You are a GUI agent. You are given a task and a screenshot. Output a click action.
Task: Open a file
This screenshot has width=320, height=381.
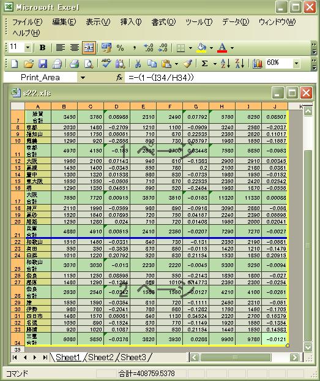[29, 64]
